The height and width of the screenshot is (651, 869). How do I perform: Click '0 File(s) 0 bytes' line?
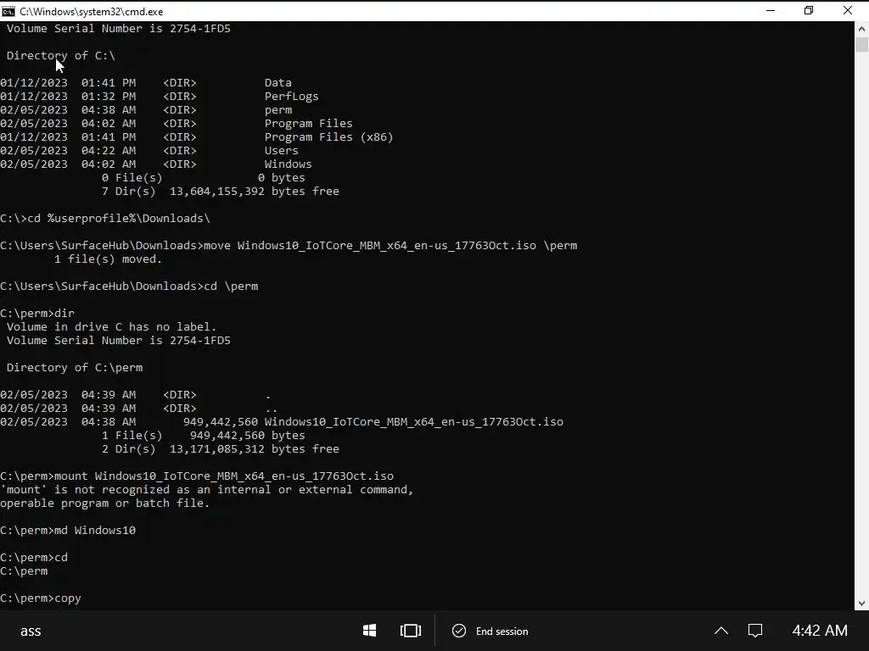pos(204,178)
